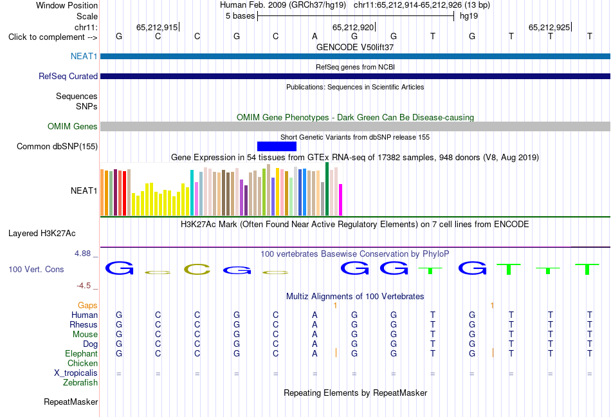
Task: Click the black NEAT1 label beside GTEx chart
Action: point(84,190)
